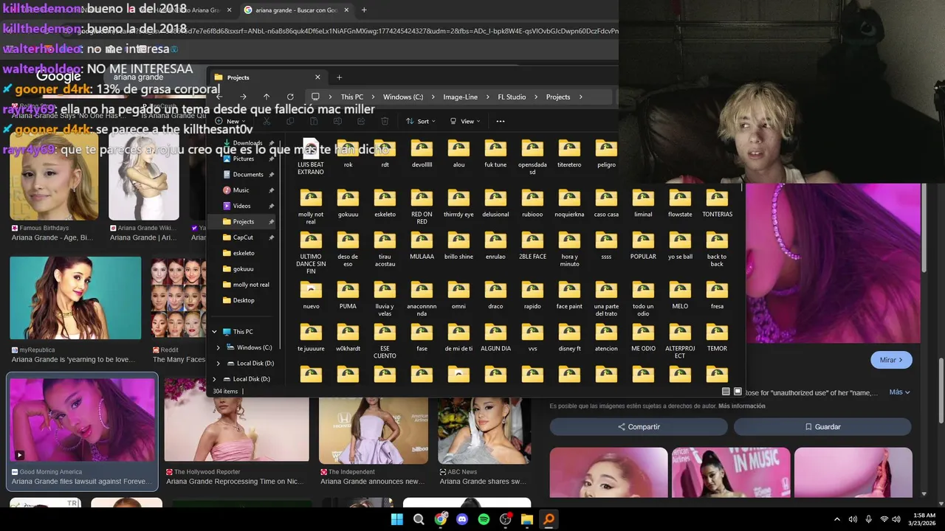This screenshot has height=531, width=945.
Task: Open the View dropdown menu
Action: [x=465, y=121]
